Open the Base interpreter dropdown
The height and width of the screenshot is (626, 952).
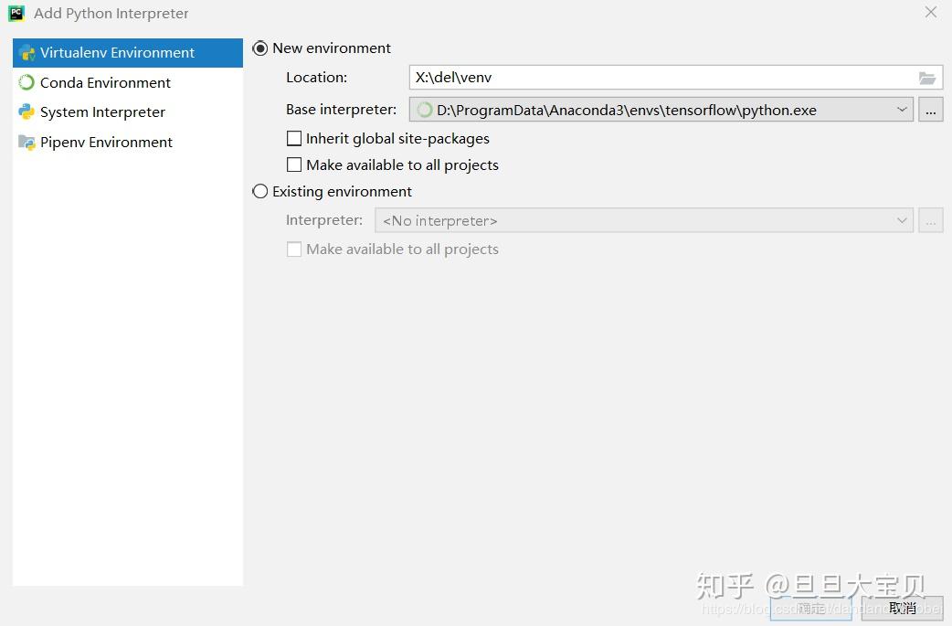pyautogui.click(x=904, y=109)
